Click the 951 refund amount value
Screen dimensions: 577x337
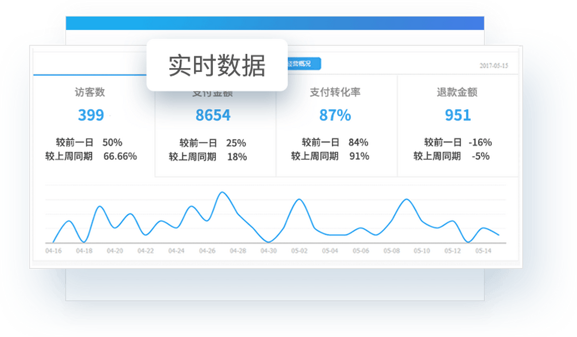point(458,115)
